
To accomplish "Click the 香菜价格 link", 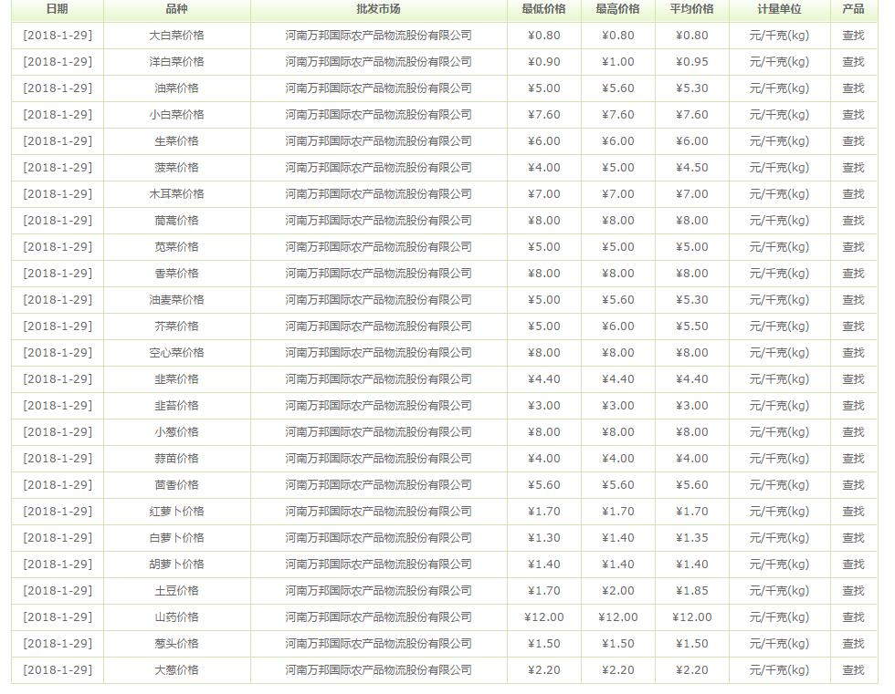I will coord(176,274).
